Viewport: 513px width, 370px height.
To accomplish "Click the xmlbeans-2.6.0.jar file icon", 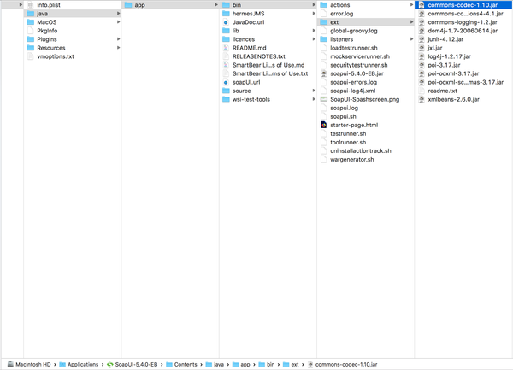I will click(x=422, y=99).
